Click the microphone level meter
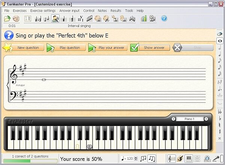 coord(222,159)
